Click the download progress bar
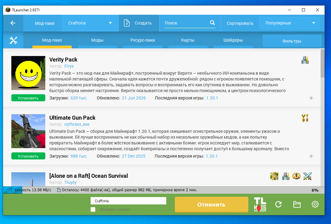Viewport: 331px width, 224px height. click(164, 190)
